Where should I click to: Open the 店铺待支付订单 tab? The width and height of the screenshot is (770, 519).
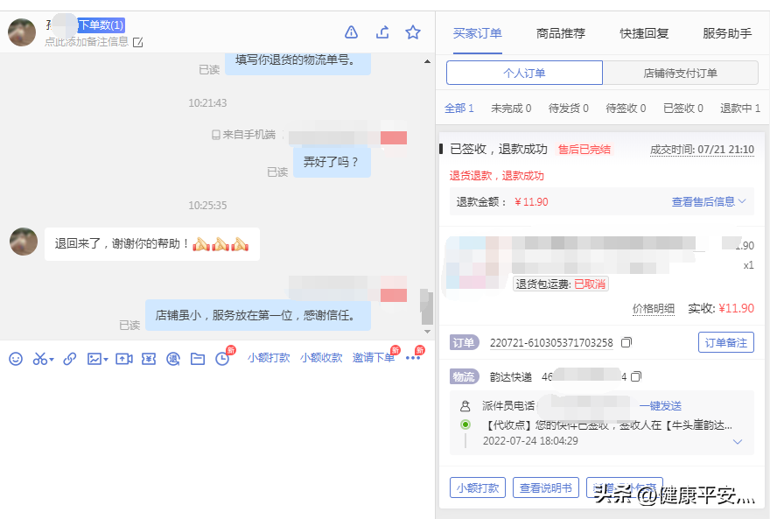[x=680, y=74]
